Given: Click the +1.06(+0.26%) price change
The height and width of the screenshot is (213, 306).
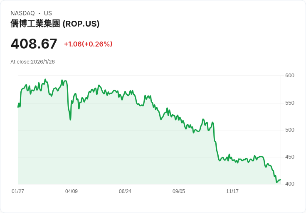Looking at the screenshot, I should tap(88, 44).
